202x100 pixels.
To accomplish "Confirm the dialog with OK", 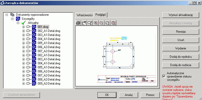I will click(107, 95).
